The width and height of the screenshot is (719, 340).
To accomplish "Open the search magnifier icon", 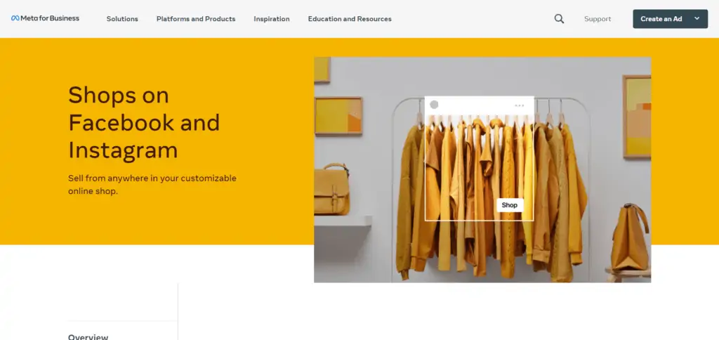I will (559, 19).
